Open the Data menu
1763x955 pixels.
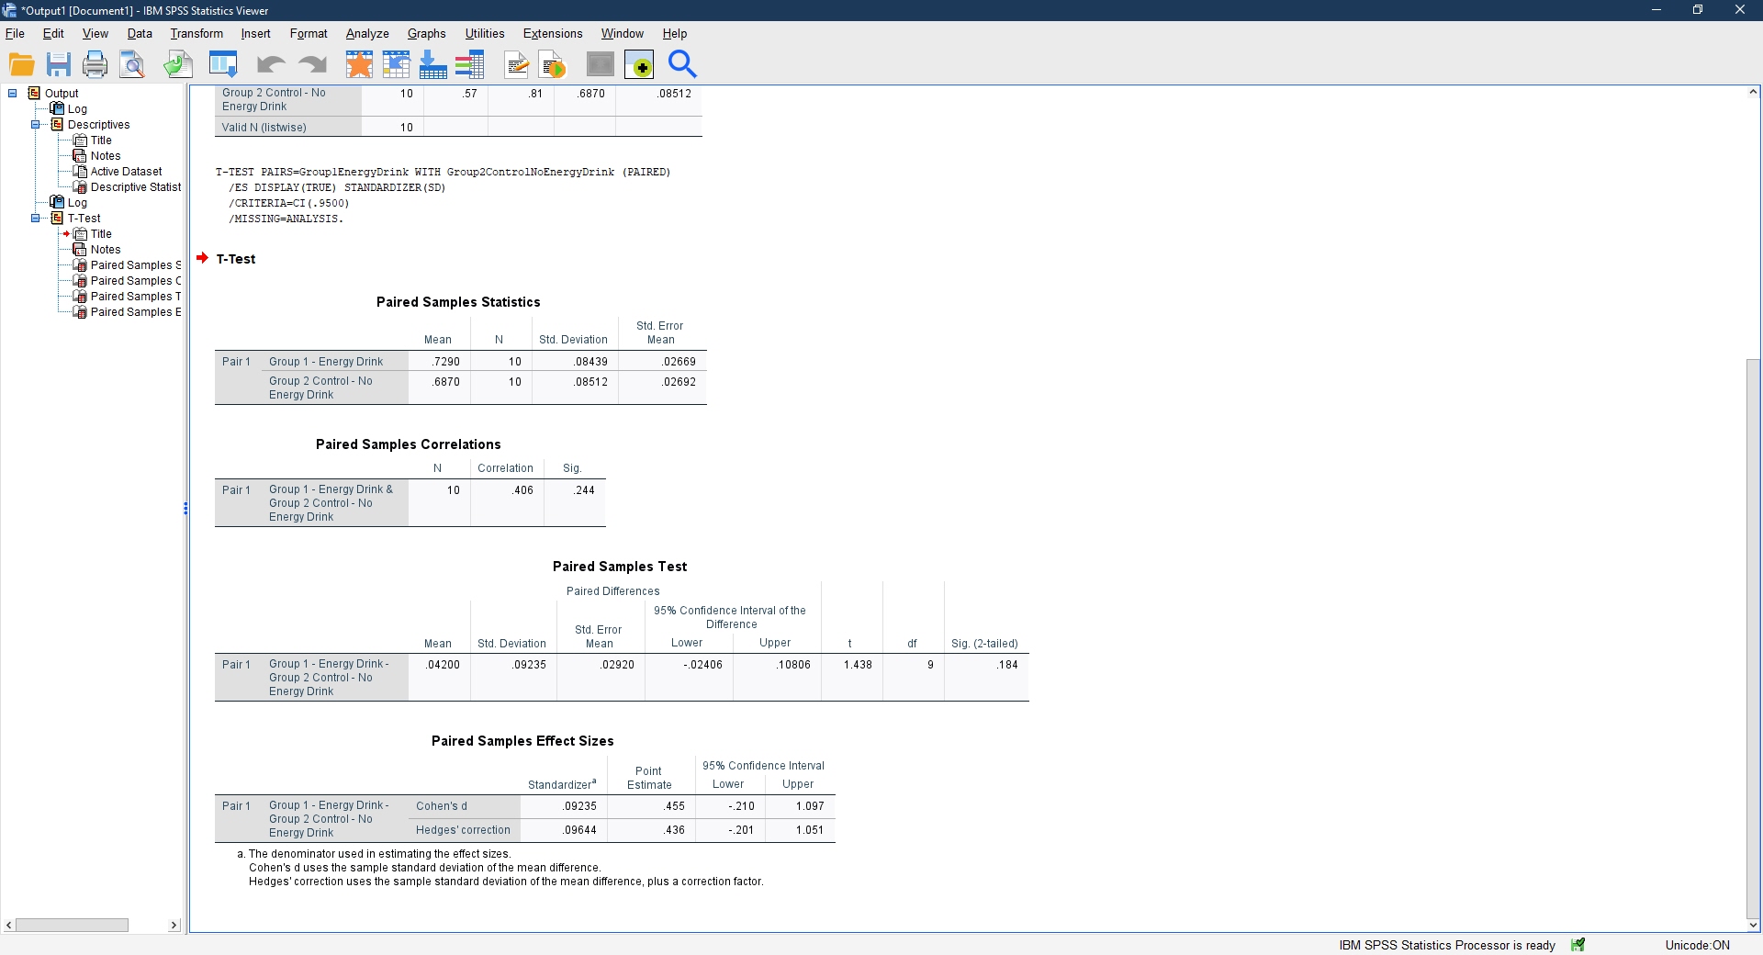tap(140, 33)
